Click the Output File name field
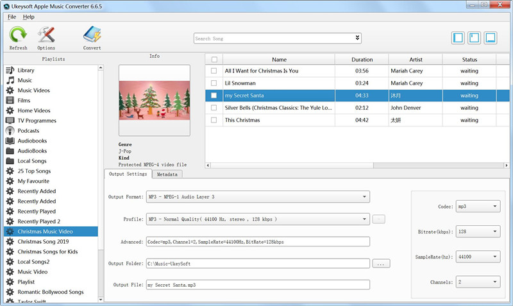Viewport: 513px width, 306px height. (258, 285)
